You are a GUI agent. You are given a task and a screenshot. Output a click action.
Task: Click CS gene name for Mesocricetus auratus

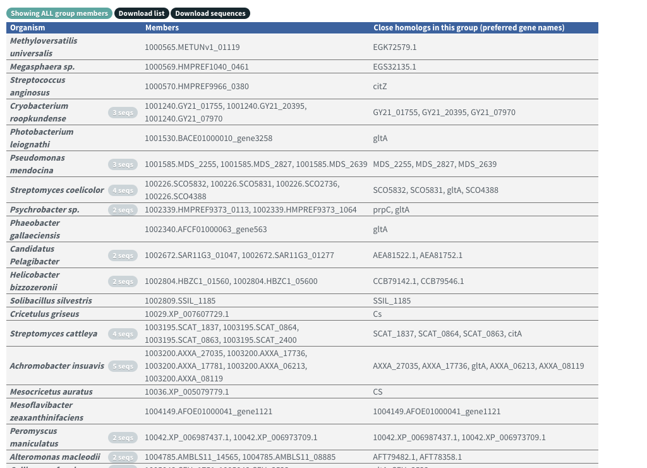point(378,391)
